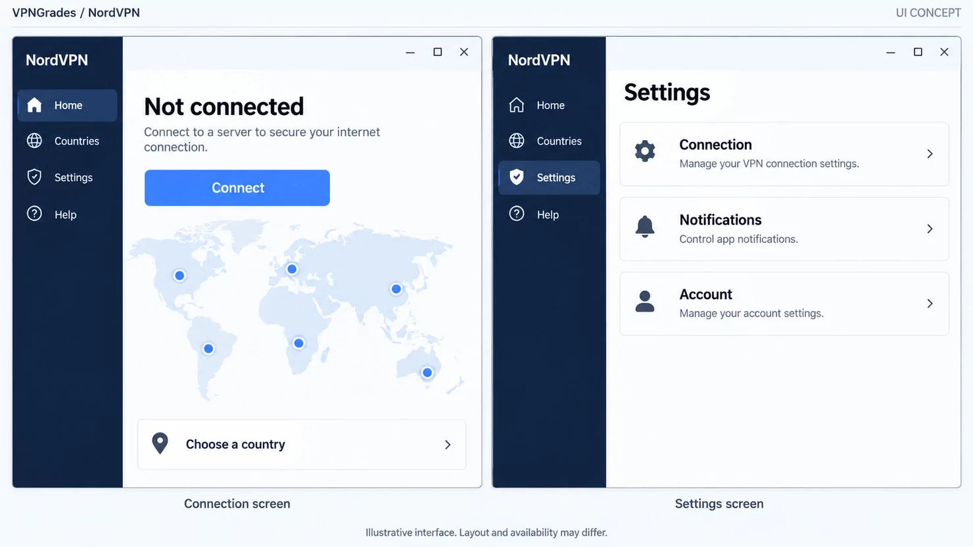Open Notifications settings via its chevron
This screenshot has width=973, height=547.
[x=930, y=229]
